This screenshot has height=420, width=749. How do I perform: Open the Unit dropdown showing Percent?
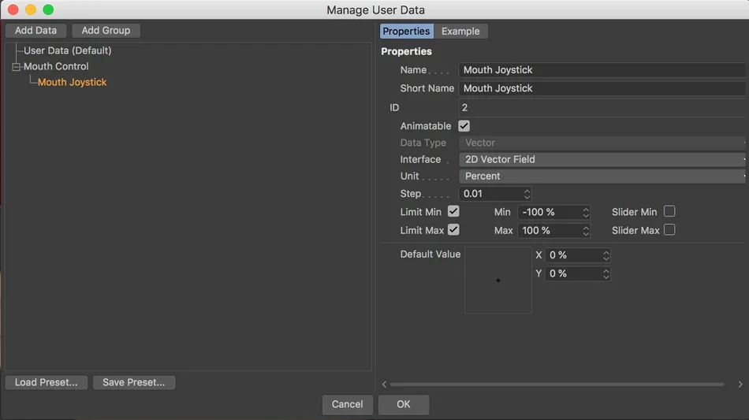pos(602,176)
